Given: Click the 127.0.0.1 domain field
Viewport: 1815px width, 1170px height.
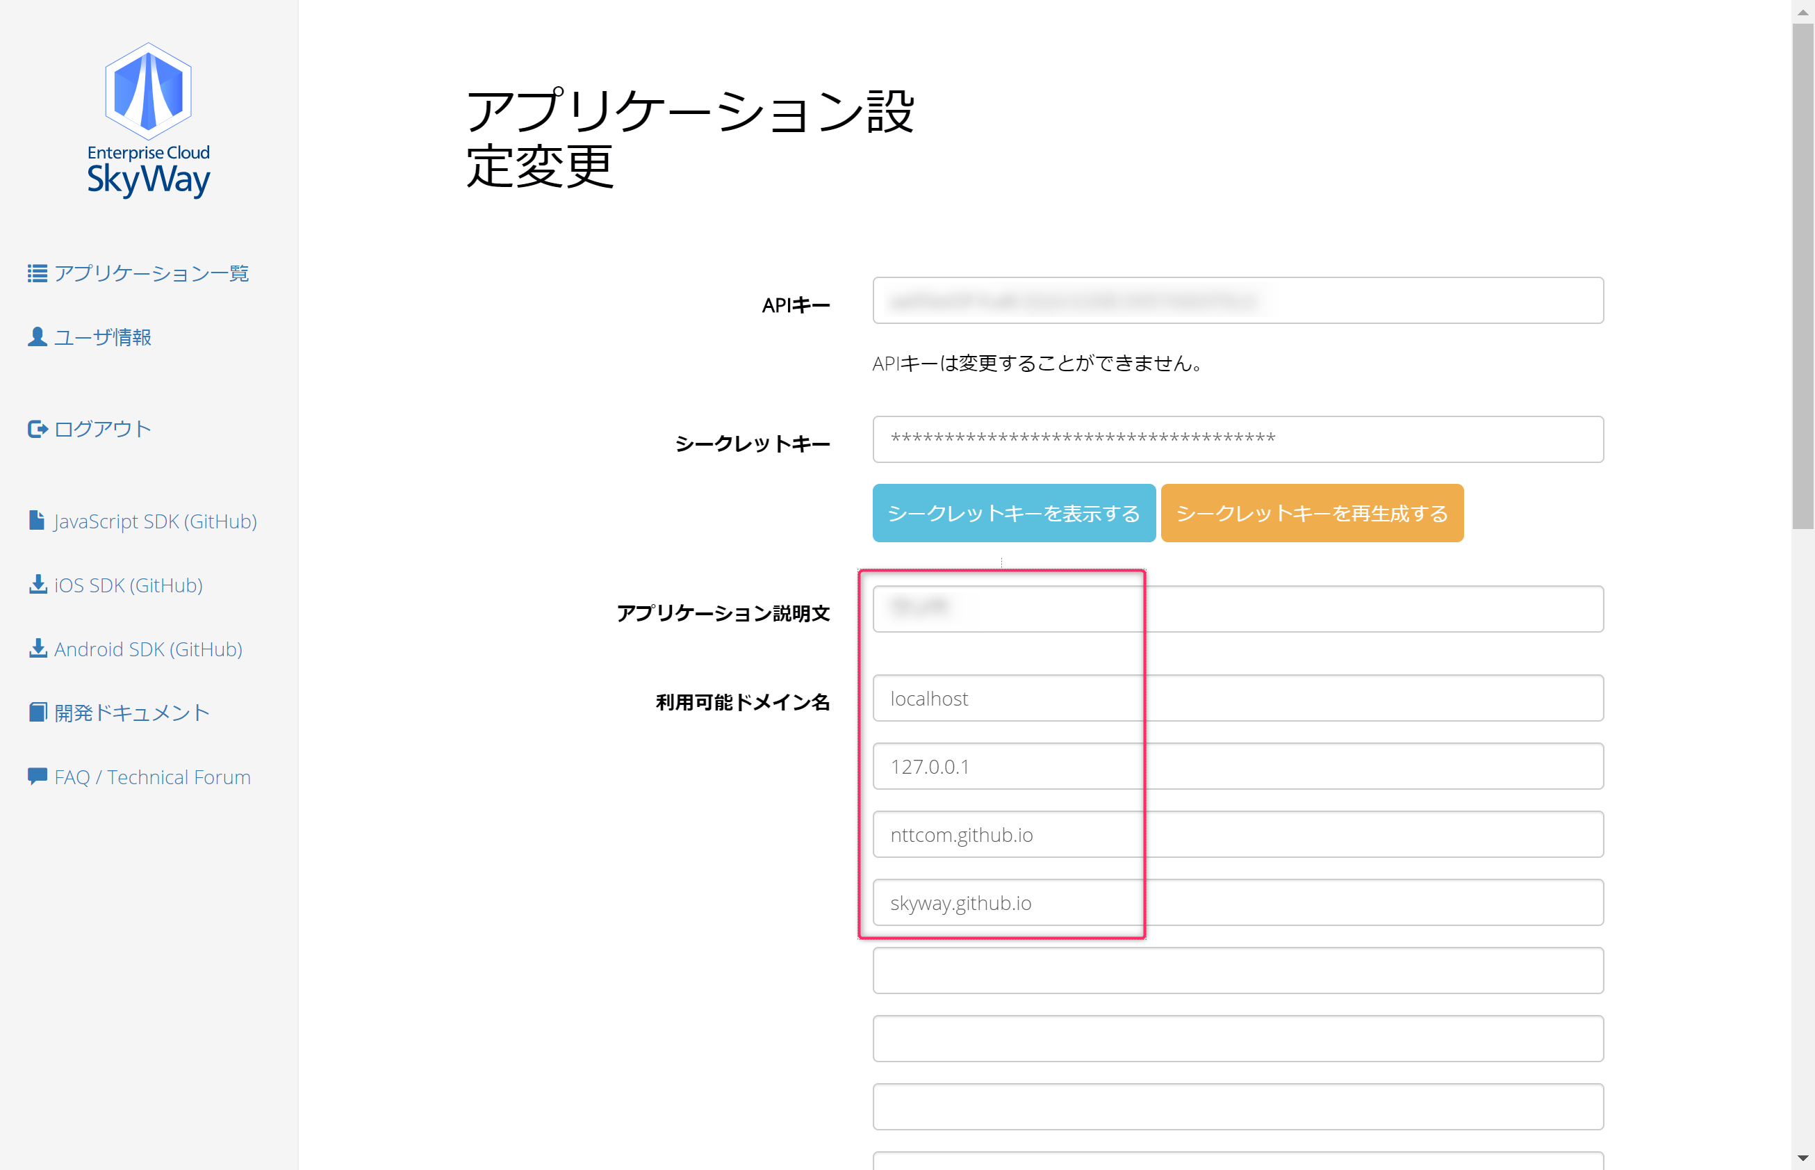Looking at the screenshot, I should pos(1237,767).
